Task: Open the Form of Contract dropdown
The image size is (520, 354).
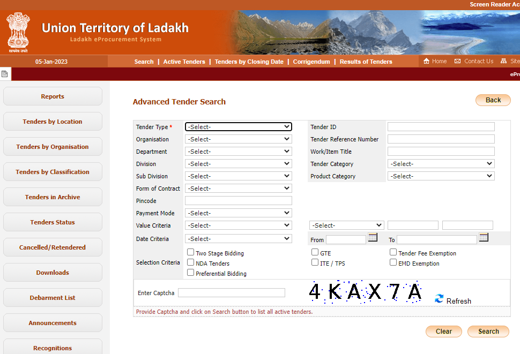Action: 238,189
